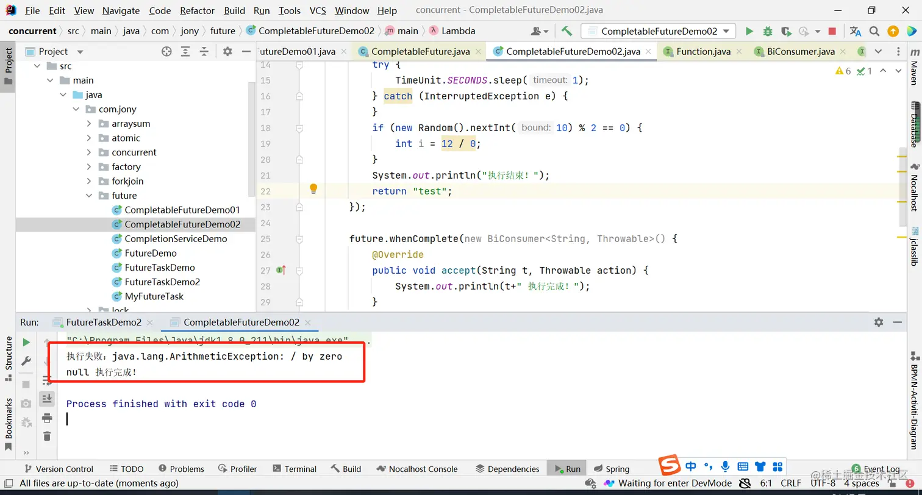Click the Sogou input method logo

pos(670,466)
